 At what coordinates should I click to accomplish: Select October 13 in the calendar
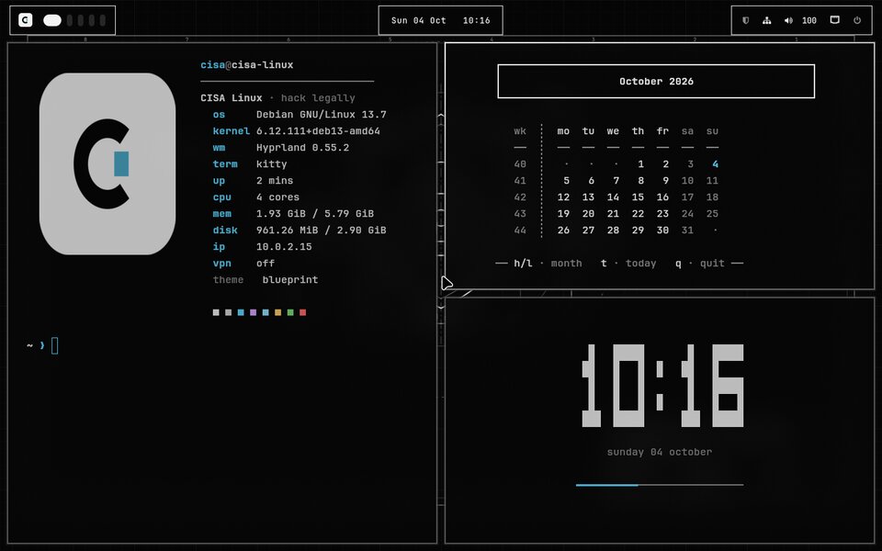[x=588, y=197]
